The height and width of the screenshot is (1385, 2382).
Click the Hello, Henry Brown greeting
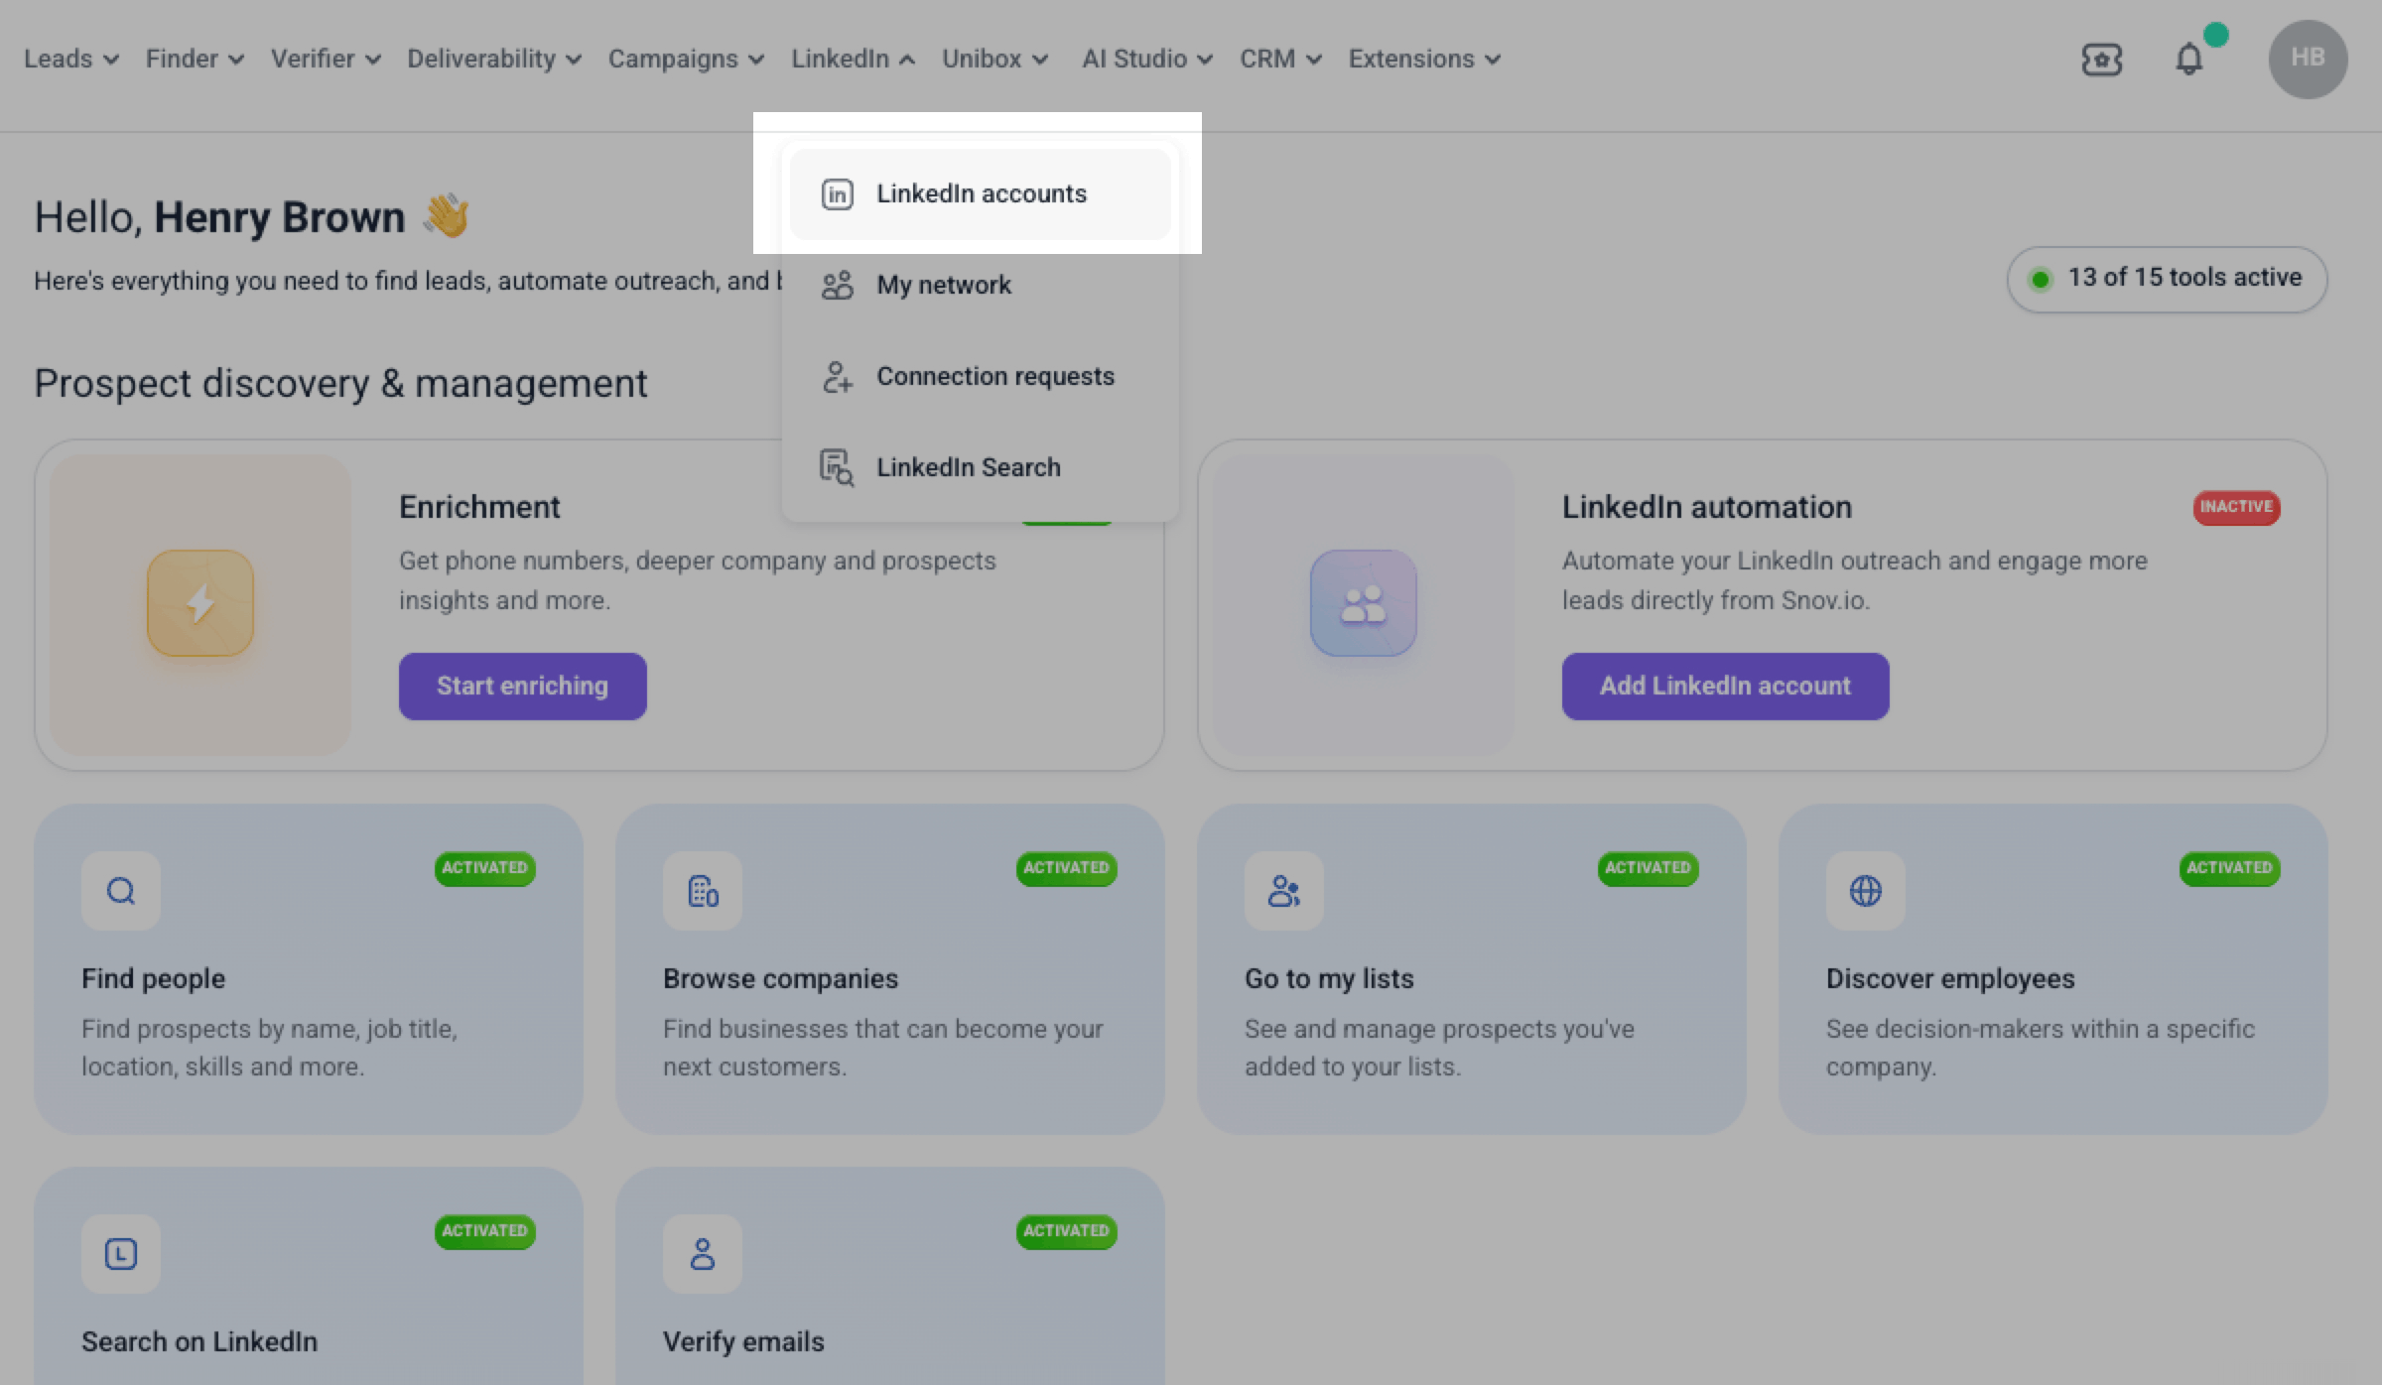(x=252, y=216)
